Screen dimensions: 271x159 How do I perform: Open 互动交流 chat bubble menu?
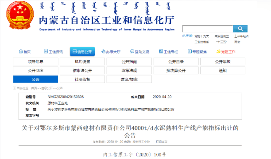(x=139, y=52)
